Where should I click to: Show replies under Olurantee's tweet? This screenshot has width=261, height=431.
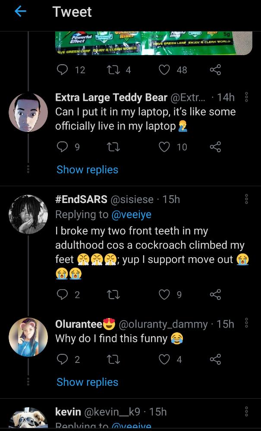tap(87, 382)
